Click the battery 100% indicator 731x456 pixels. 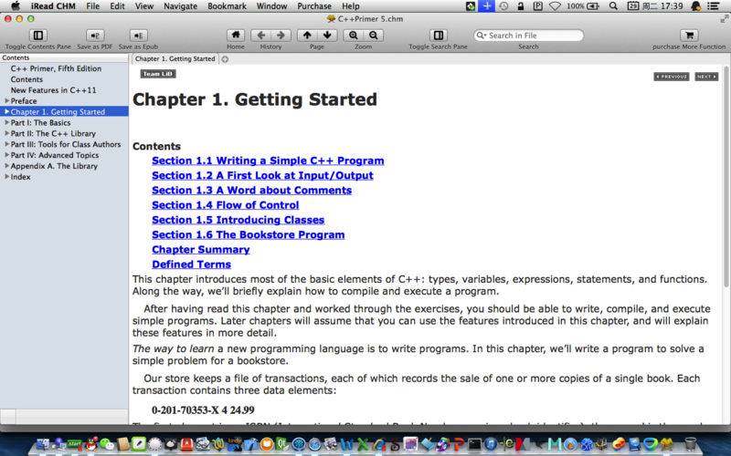583,6
